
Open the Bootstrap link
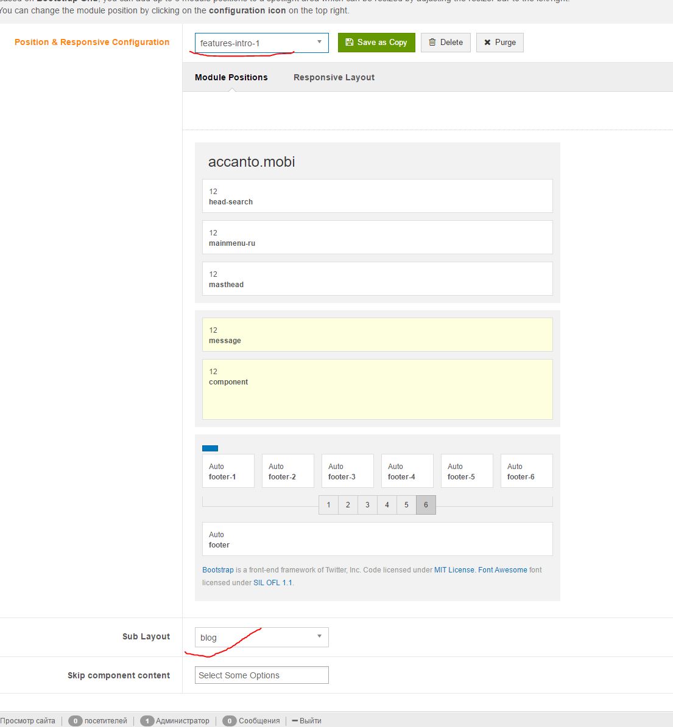click(217, 570)
